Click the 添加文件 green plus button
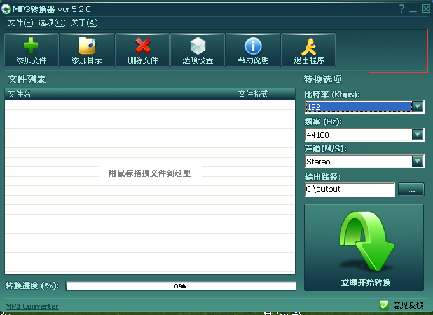Viewport: 433px width, 315px height. point(32,50)
